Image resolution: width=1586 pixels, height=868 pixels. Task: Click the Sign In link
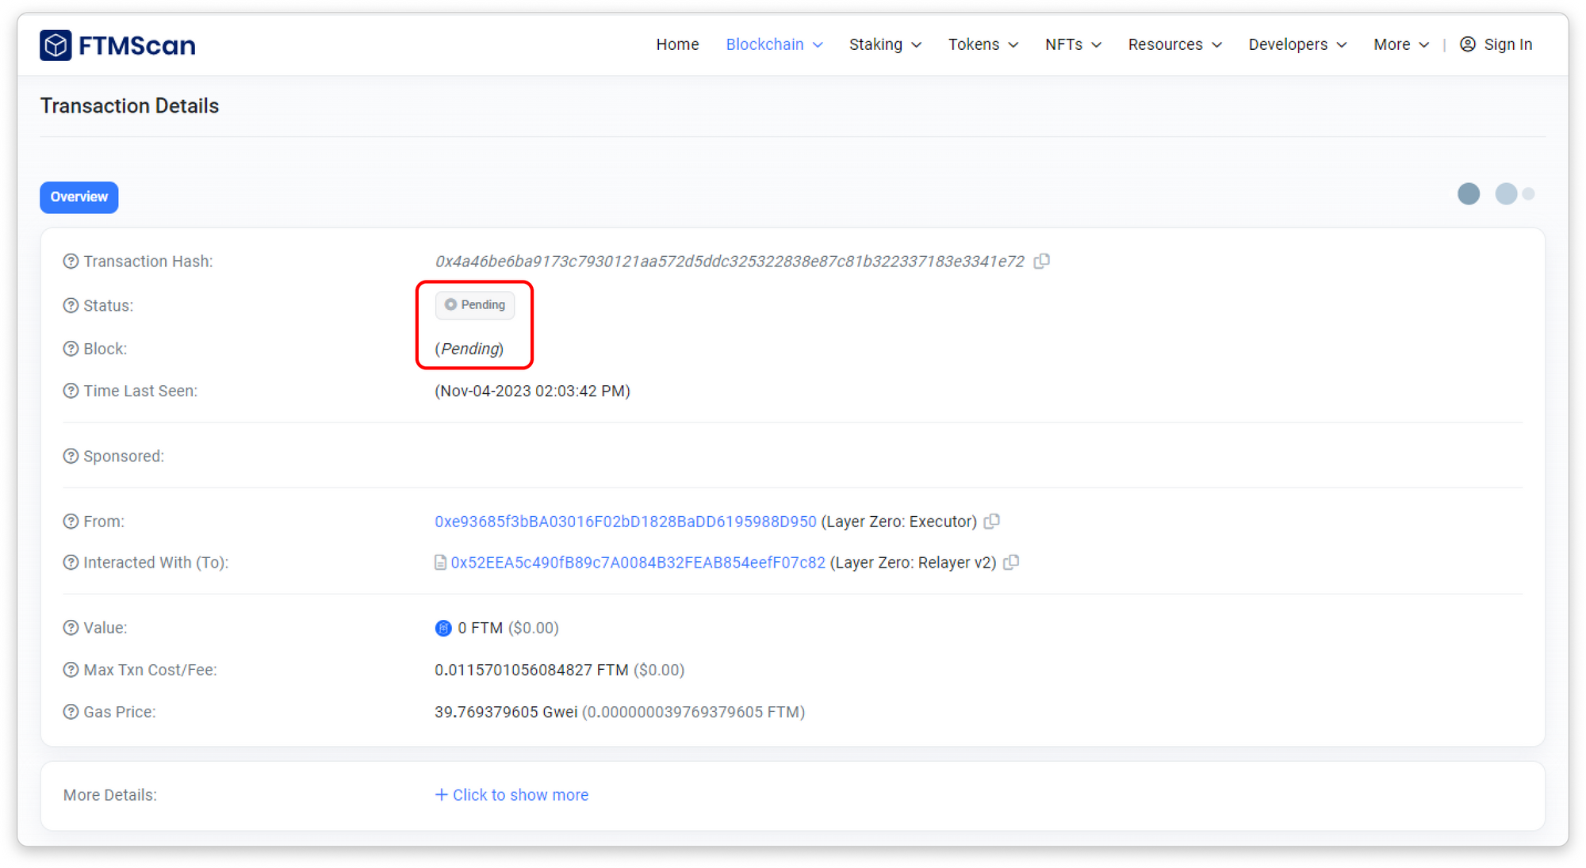coord(1507,44)
